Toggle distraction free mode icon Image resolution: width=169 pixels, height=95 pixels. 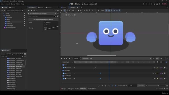click(167, 7)
